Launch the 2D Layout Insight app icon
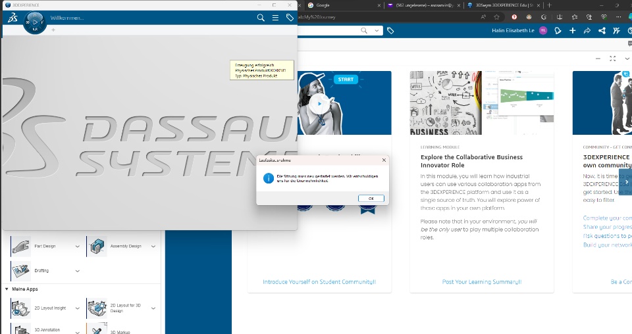 click(x=20, y=308)
